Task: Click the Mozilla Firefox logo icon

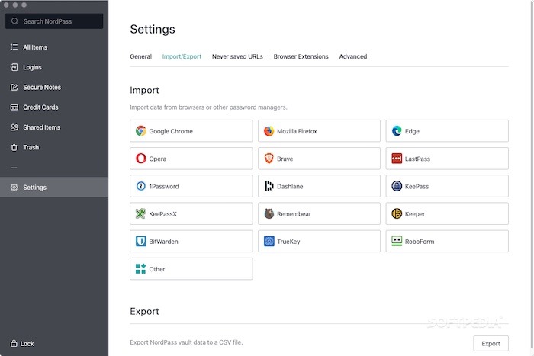Action: pyautogui.click(x=269, y=131)
